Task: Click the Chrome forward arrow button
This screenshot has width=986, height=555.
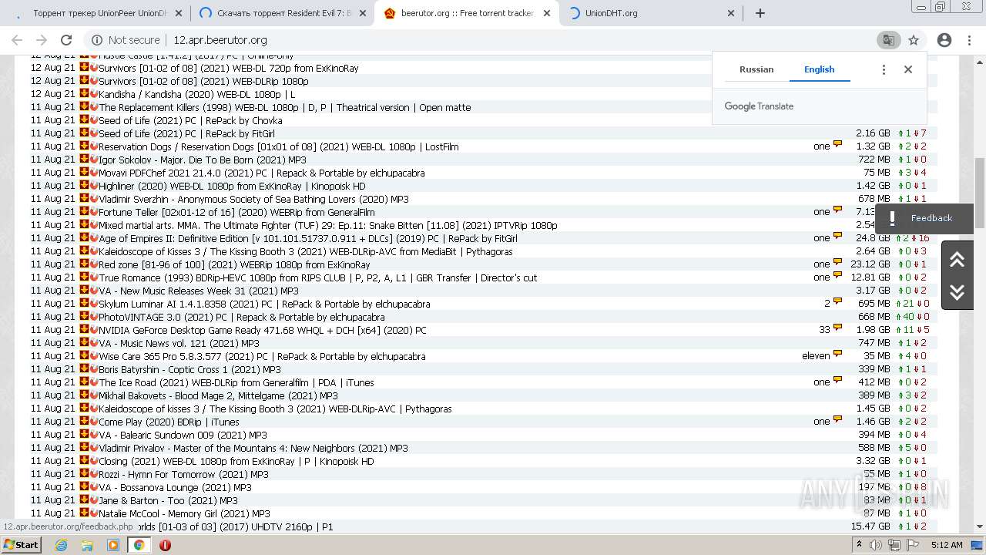Action: [42, 40]
